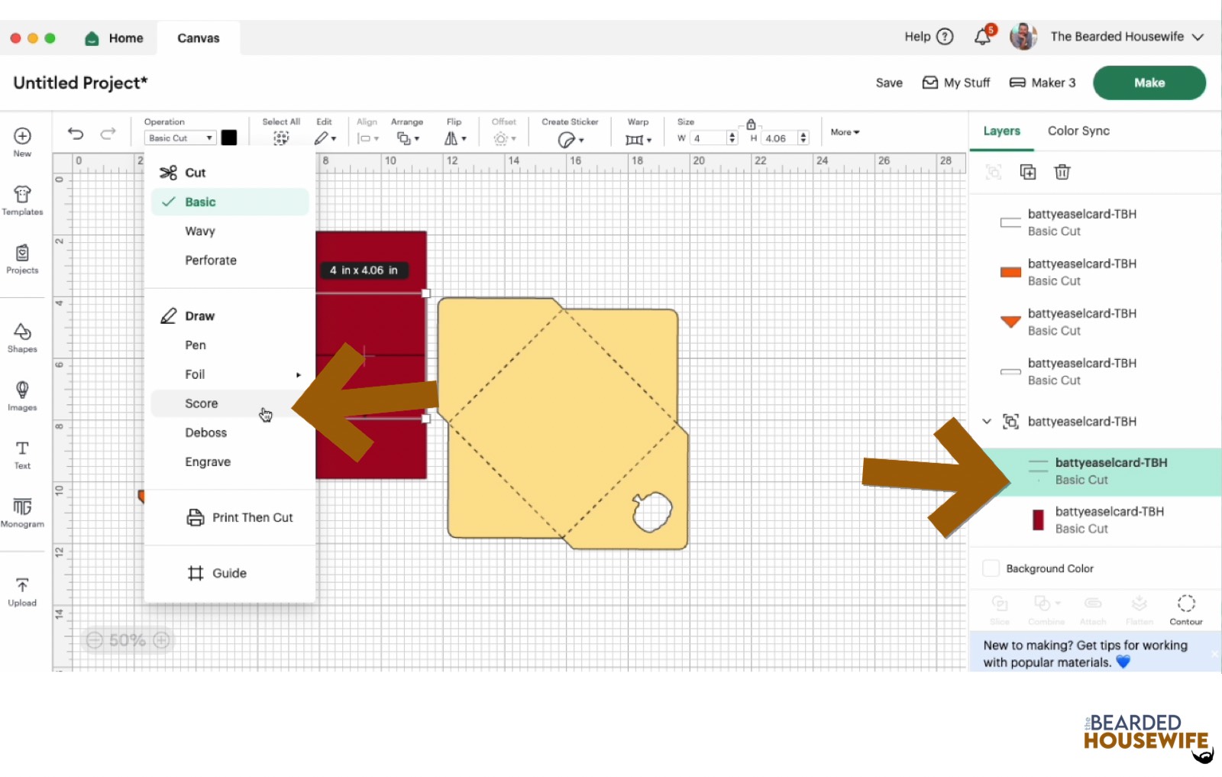
Task: Select the Shapes tool
Action: pos(22,337)
